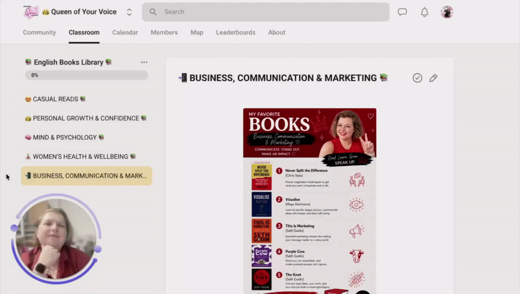The width and height of the screenshot is (520, 294).
Task: Click the 0% course progress bar
Action: pyautogui.click(x=86, y=75)
